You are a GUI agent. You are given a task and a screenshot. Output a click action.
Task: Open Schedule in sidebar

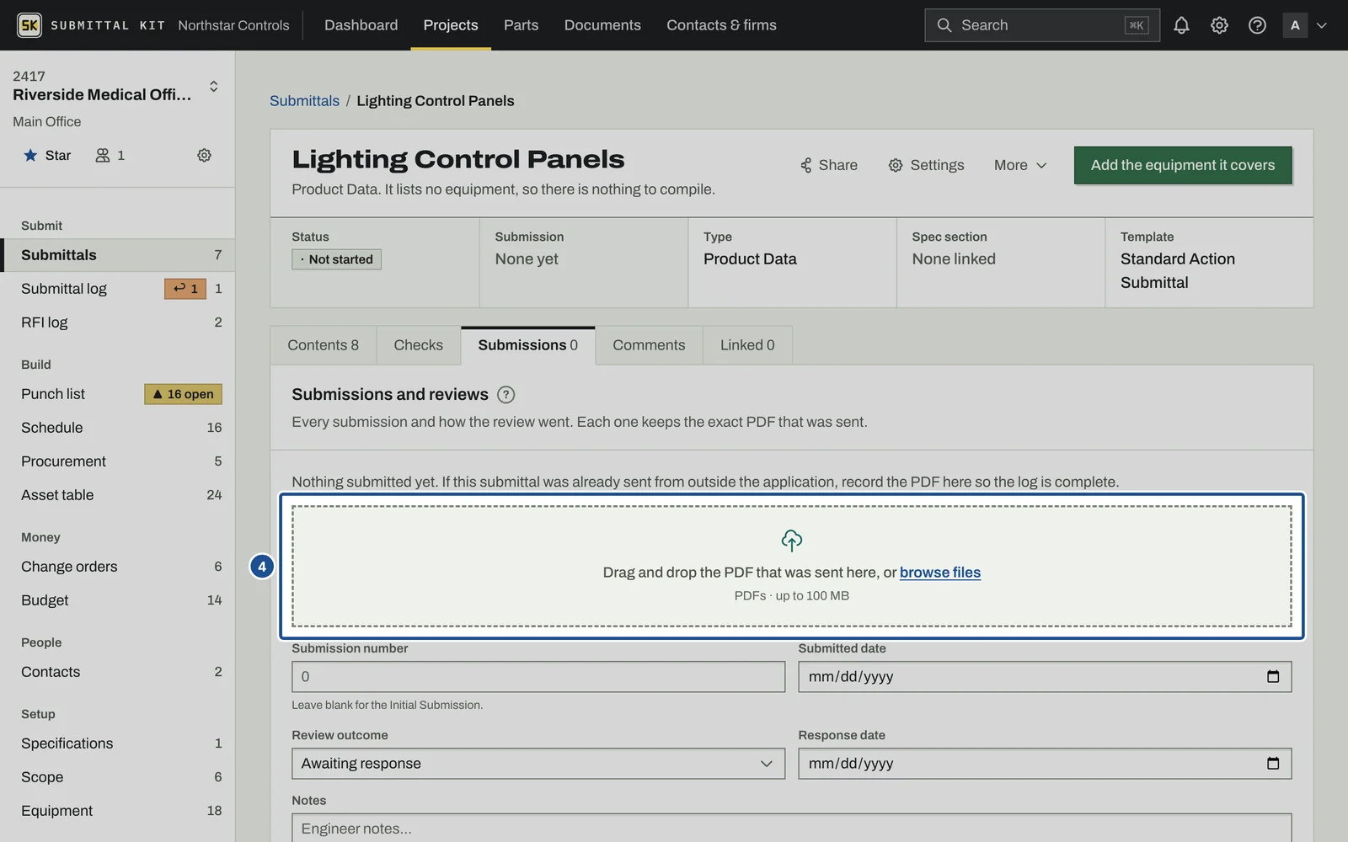click(x=118, y=428)
